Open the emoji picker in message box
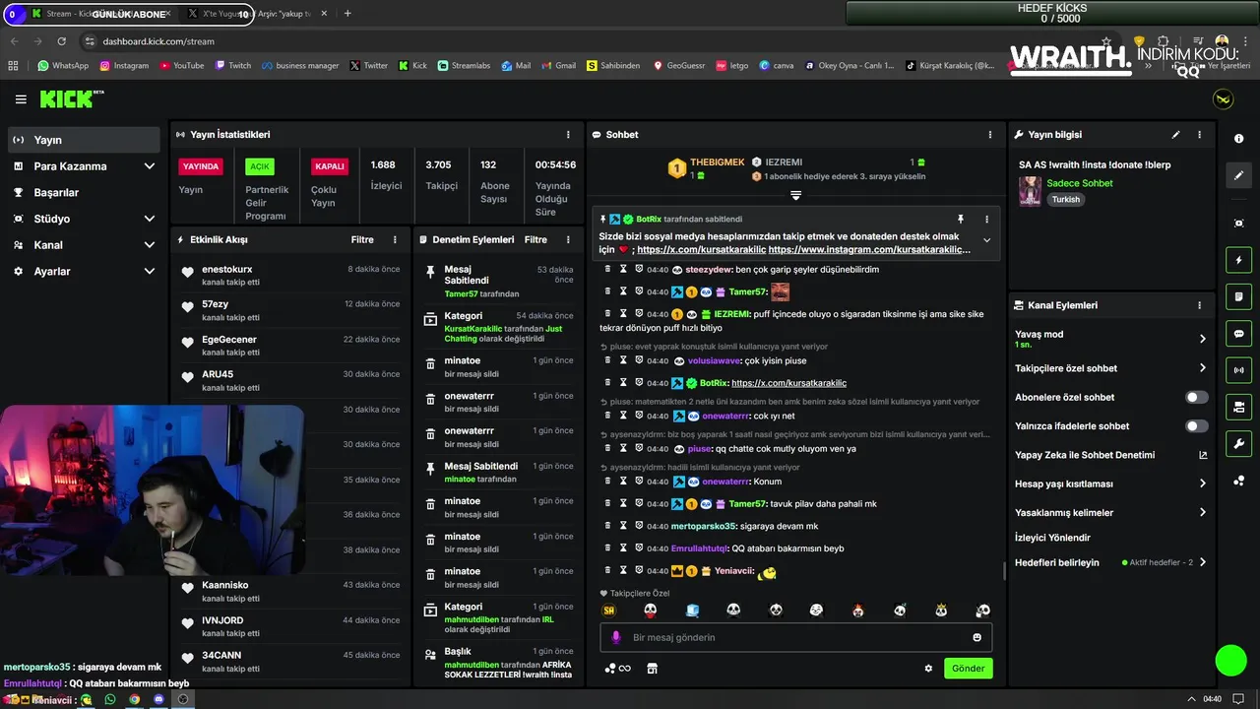The image size is (1260, 709). click(976, 637)
